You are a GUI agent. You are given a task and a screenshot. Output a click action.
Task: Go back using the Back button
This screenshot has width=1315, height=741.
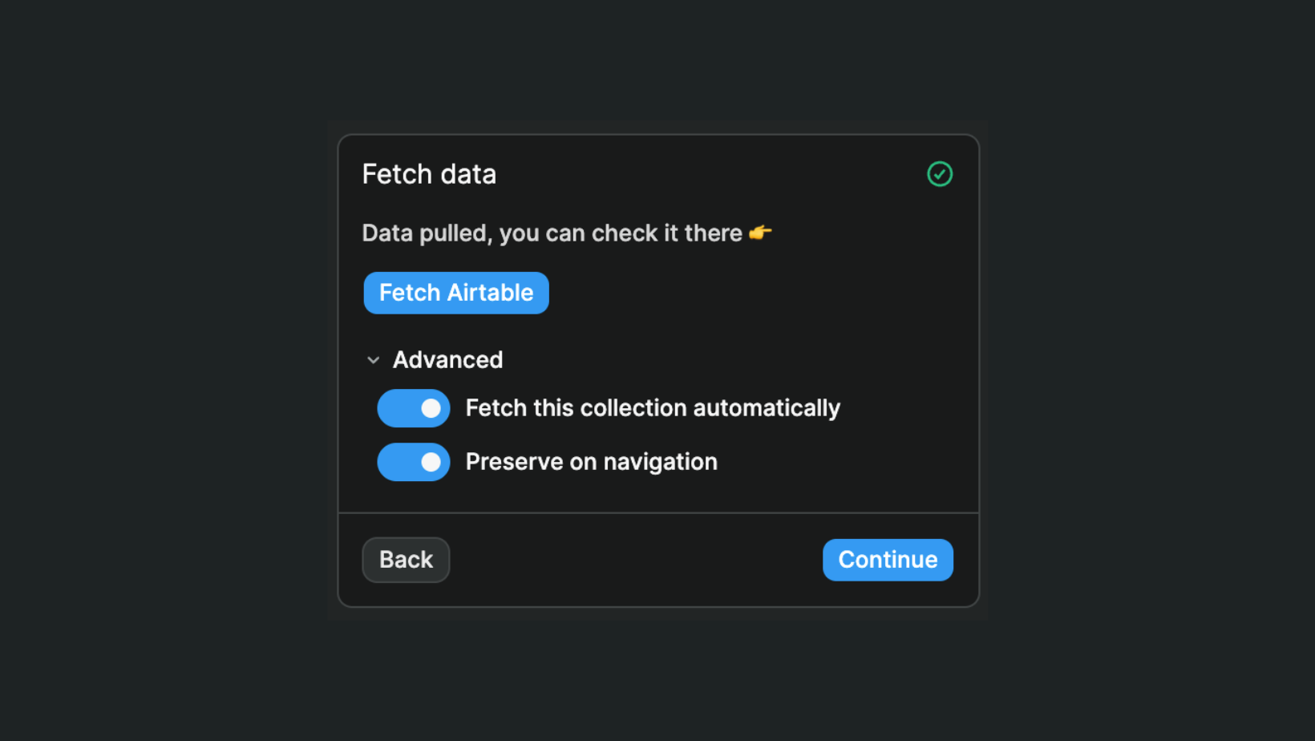[x=405, y=559]
